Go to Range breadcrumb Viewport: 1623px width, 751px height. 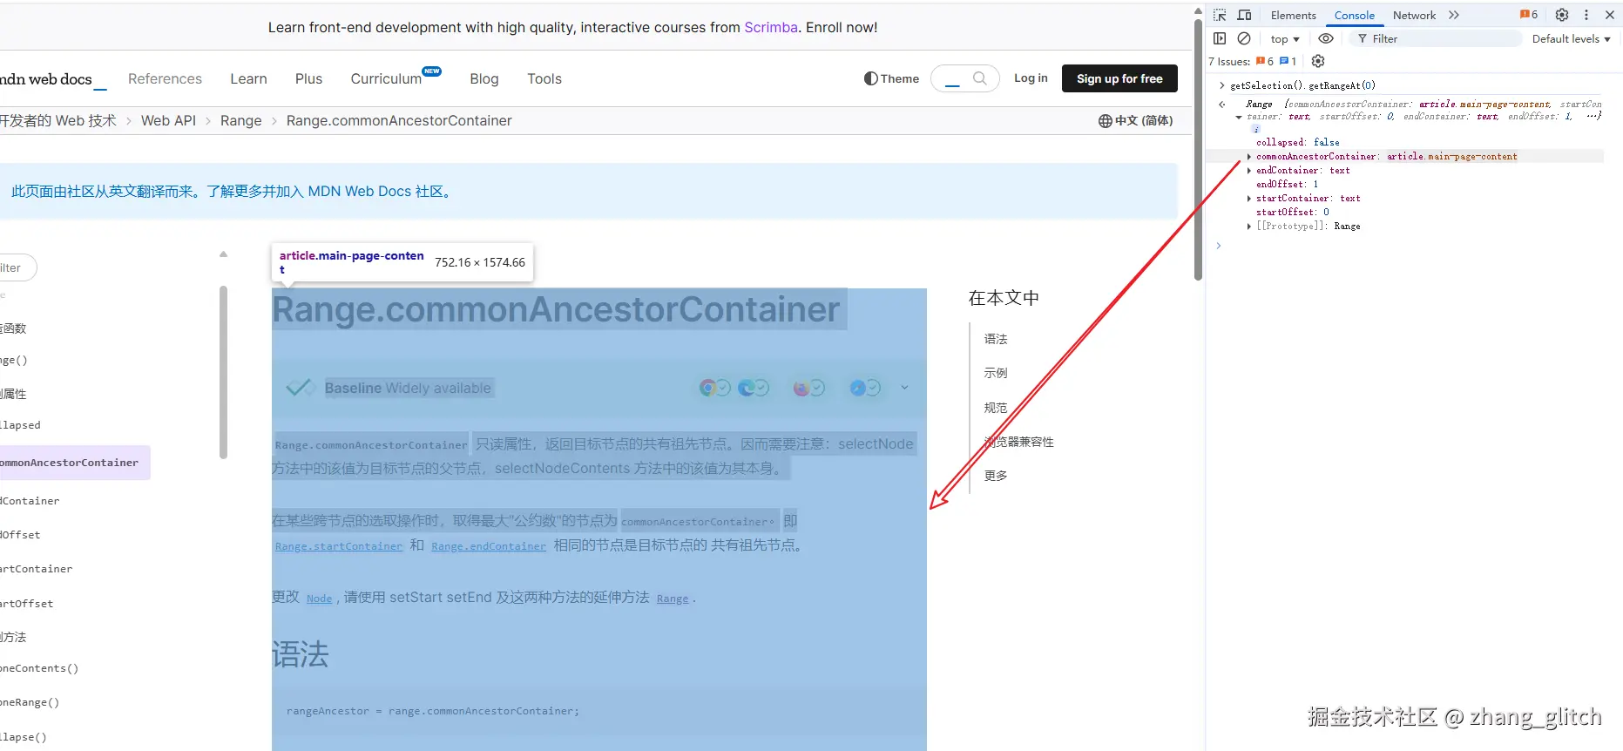tap(240, 120)
